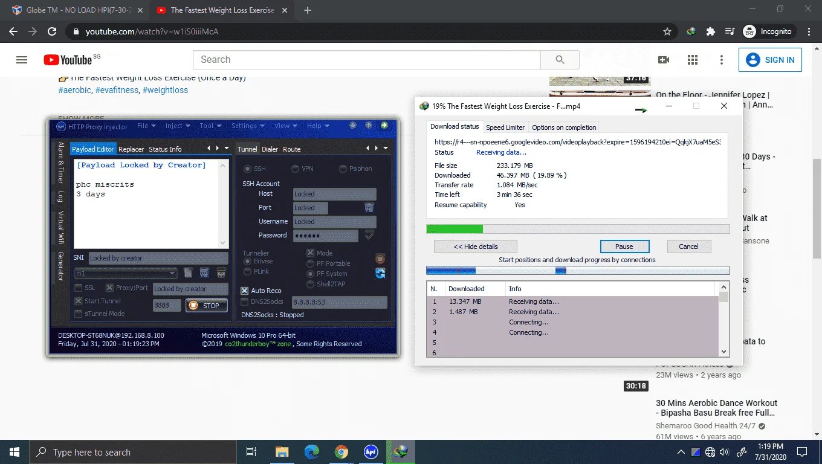
Task: Toggle the Auto Reco checkbox
Action: pos(245,291)
